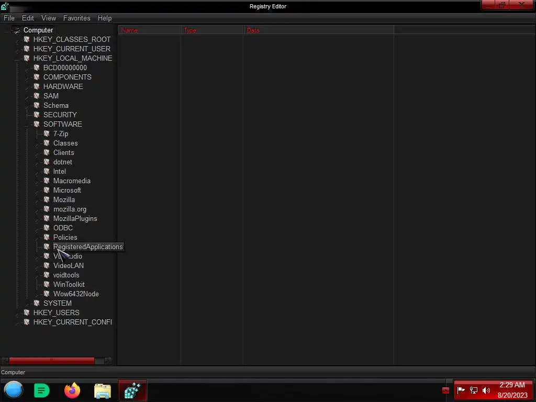Open the Start orb on the taskbar
The width and height of the screenshot is (536, 402).
(13, 390)
